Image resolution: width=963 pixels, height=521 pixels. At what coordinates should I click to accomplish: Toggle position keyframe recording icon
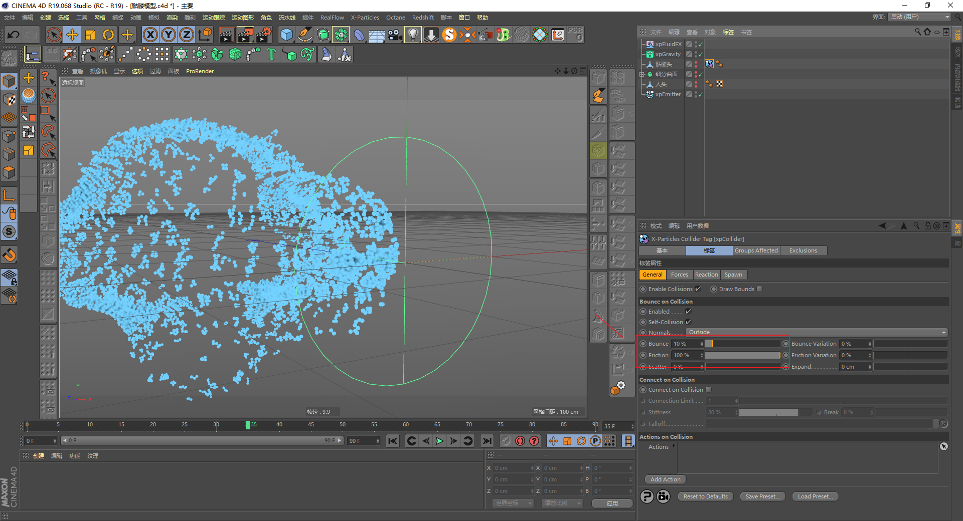(x=553, y=441)
